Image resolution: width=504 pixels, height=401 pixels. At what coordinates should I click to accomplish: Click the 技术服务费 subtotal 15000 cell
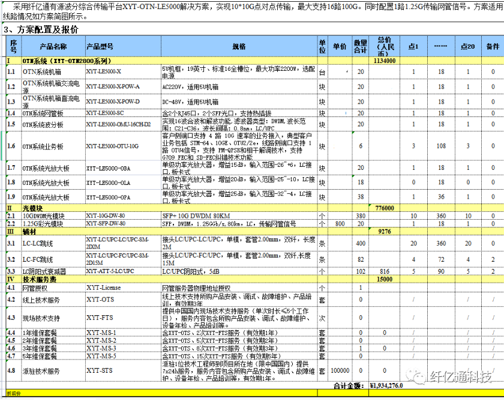(x=385, y=279)
